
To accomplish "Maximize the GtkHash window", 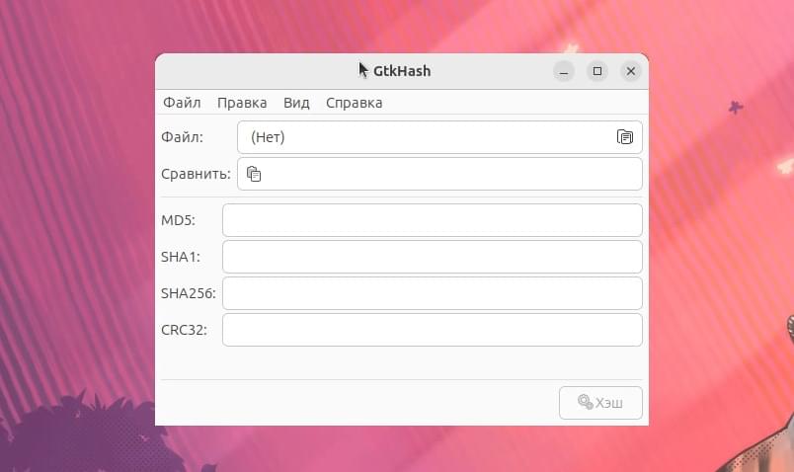I will coord(597,71).
